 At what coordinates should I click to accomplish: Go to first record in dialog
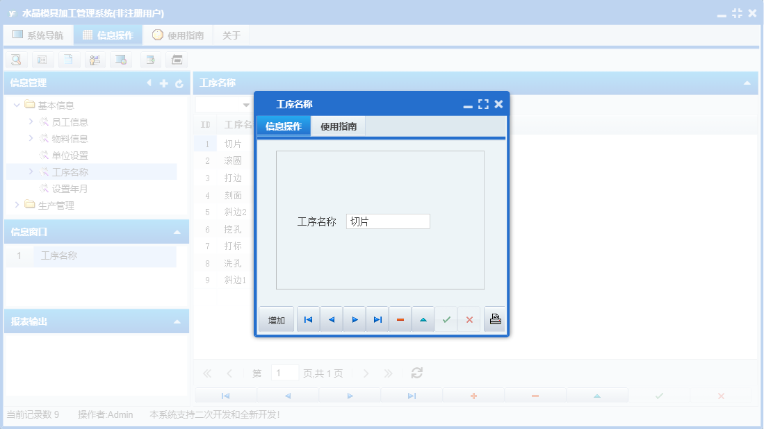click(309, 319)
